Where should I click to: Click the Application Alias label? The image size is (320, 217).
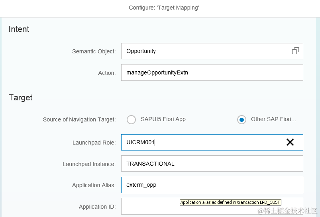[x=94, y=185]
